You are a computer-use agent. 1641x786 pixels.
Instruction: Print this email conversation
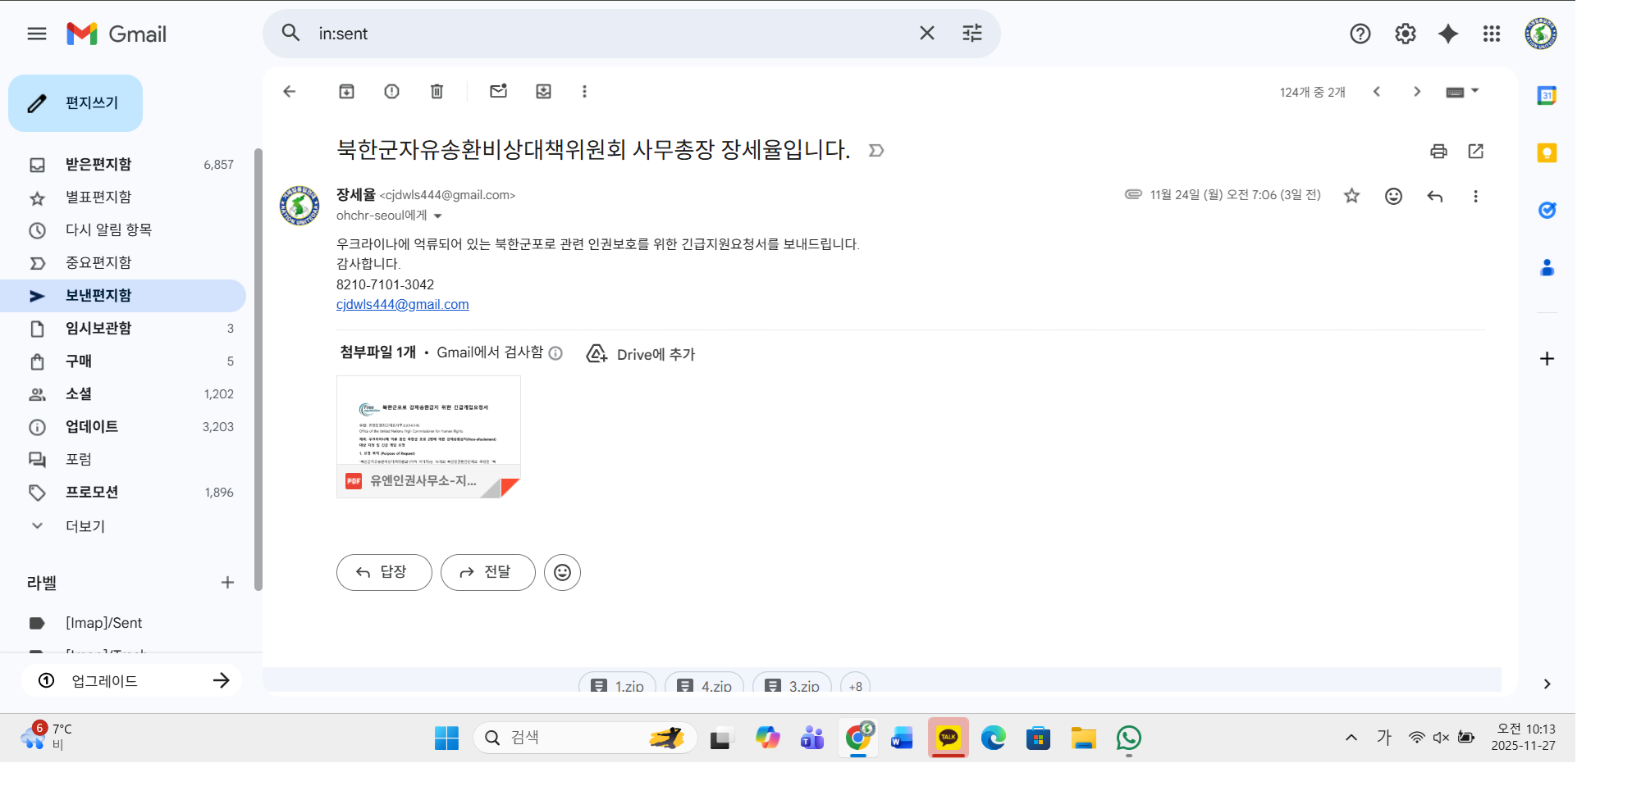click(x=1438, y=151)
